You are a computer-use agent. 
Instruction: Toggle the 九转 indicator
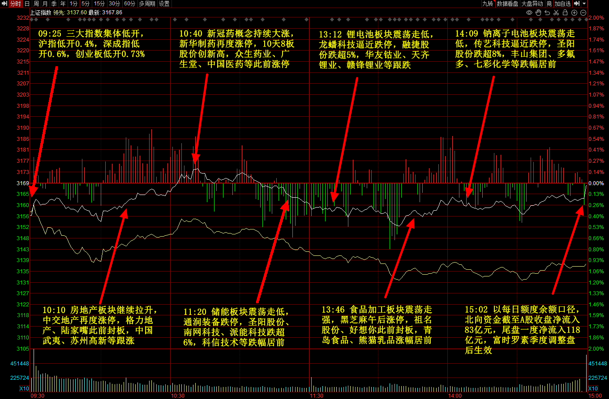pyautogui.click(x=488, y=4)
